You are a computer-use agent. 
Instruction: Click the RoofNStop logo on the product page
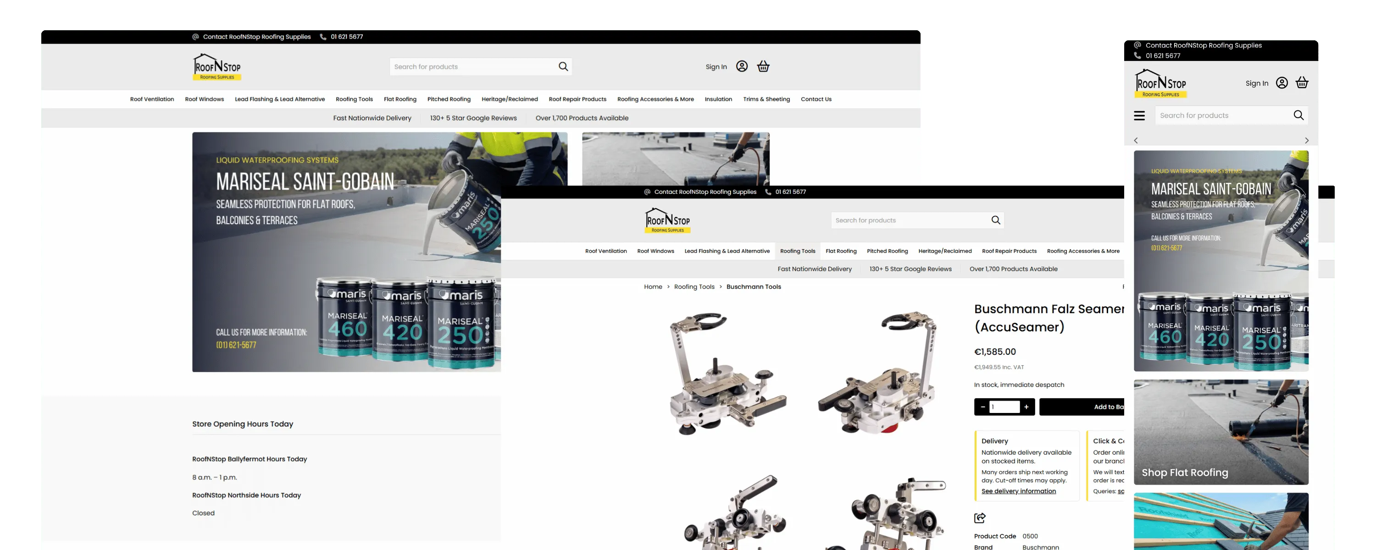[668, 220]
